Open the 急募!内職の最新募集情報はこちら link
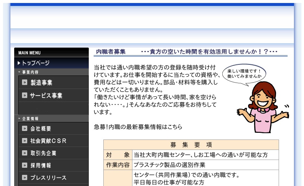 (x=138, y=127)
